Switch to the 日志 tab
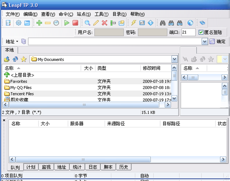This screenshot has height=181, width=230. 93,167
